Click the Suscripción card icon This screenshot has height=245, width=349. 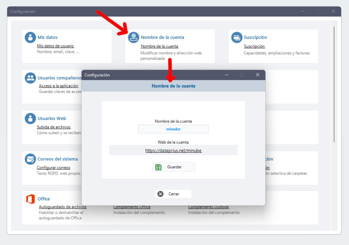(x=237, y=37)
